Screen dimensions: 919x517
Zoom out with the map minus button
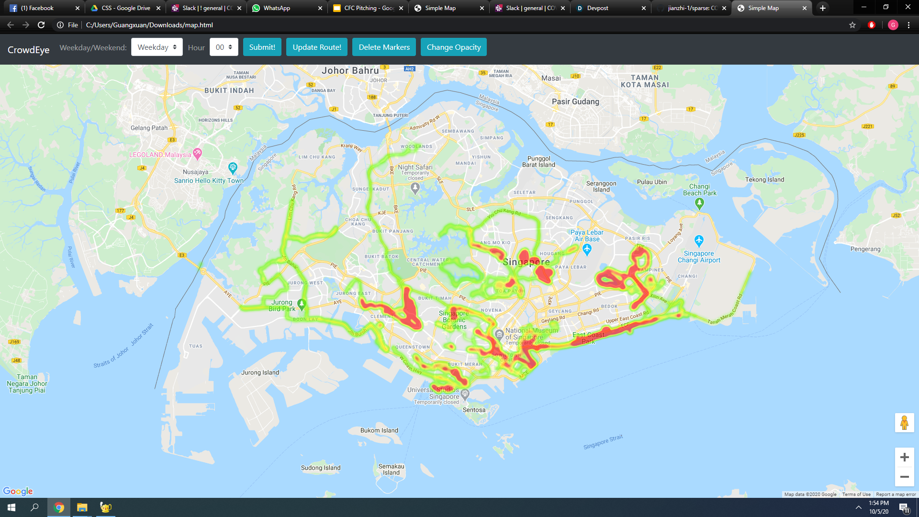(904, 477)
